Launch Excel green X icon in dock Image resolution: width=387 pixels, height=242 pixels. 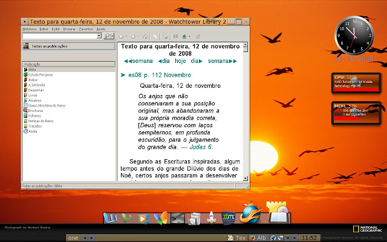point(127,218)
